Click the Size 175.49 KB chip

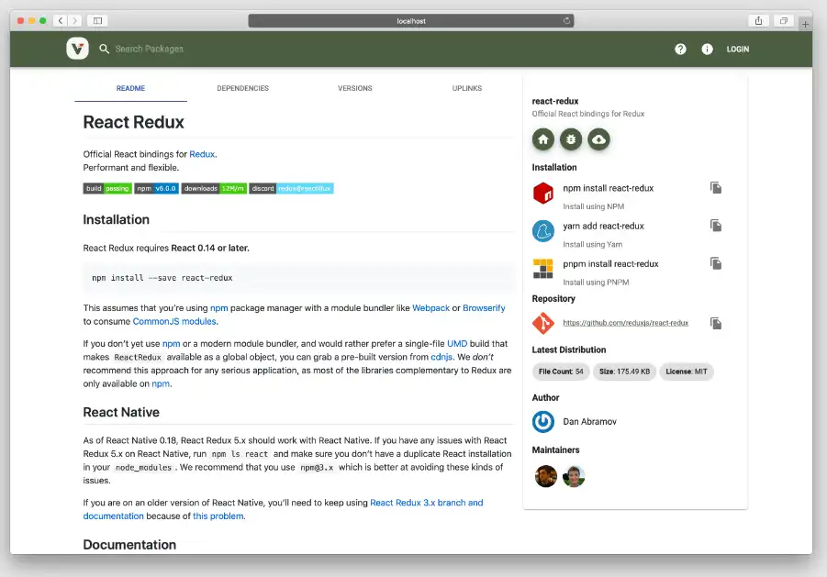(624, 372)
